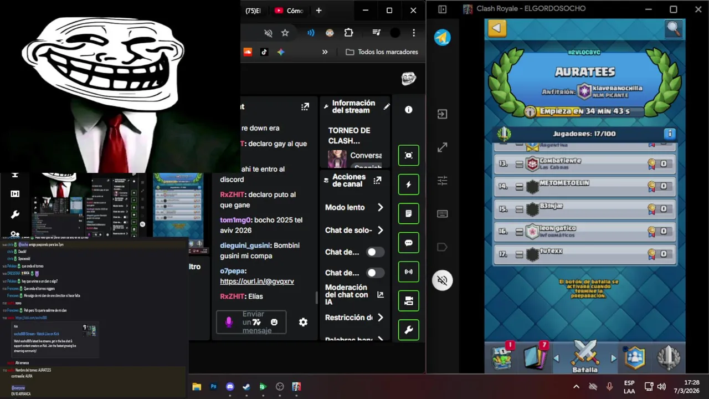
Task: Open the media control playlist icon
Action: click(377, 33)
